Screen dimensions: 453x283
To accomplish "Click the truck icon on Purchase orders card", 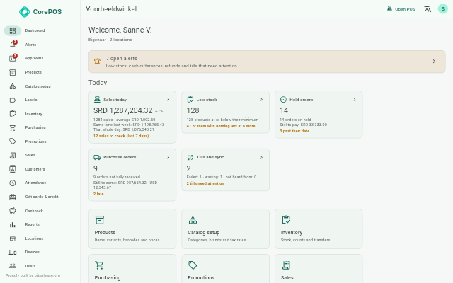I will 97,157.
